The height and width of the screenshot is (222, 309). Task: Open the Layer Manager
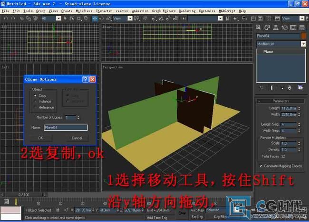(x=244, y=18)
